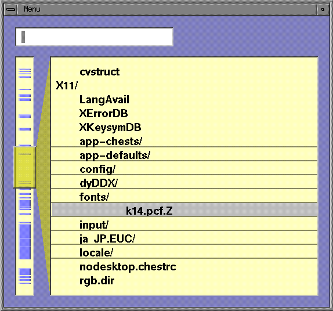Select XErrorDB in the list
This screenshot has height=311, width=333.
coord(103,114)
